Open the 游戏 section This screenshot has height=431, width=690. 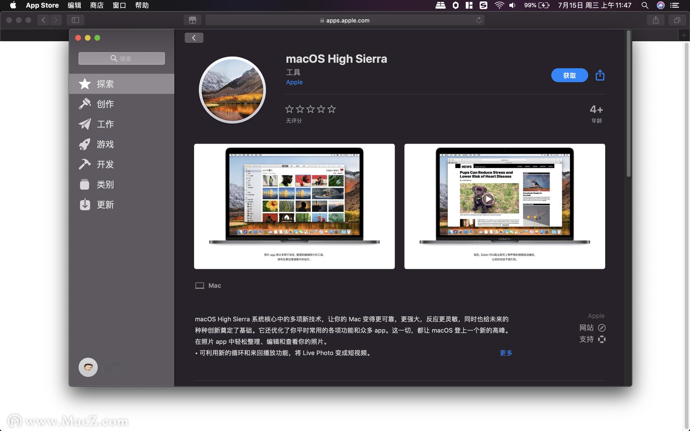pyautogui.click(x=105, y=144)
